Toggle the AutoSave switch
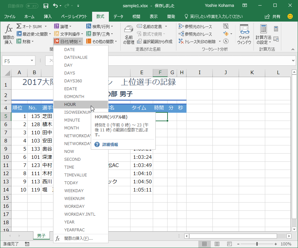The height and width of the screenshot is (248, 298). (x=32, y=6)
